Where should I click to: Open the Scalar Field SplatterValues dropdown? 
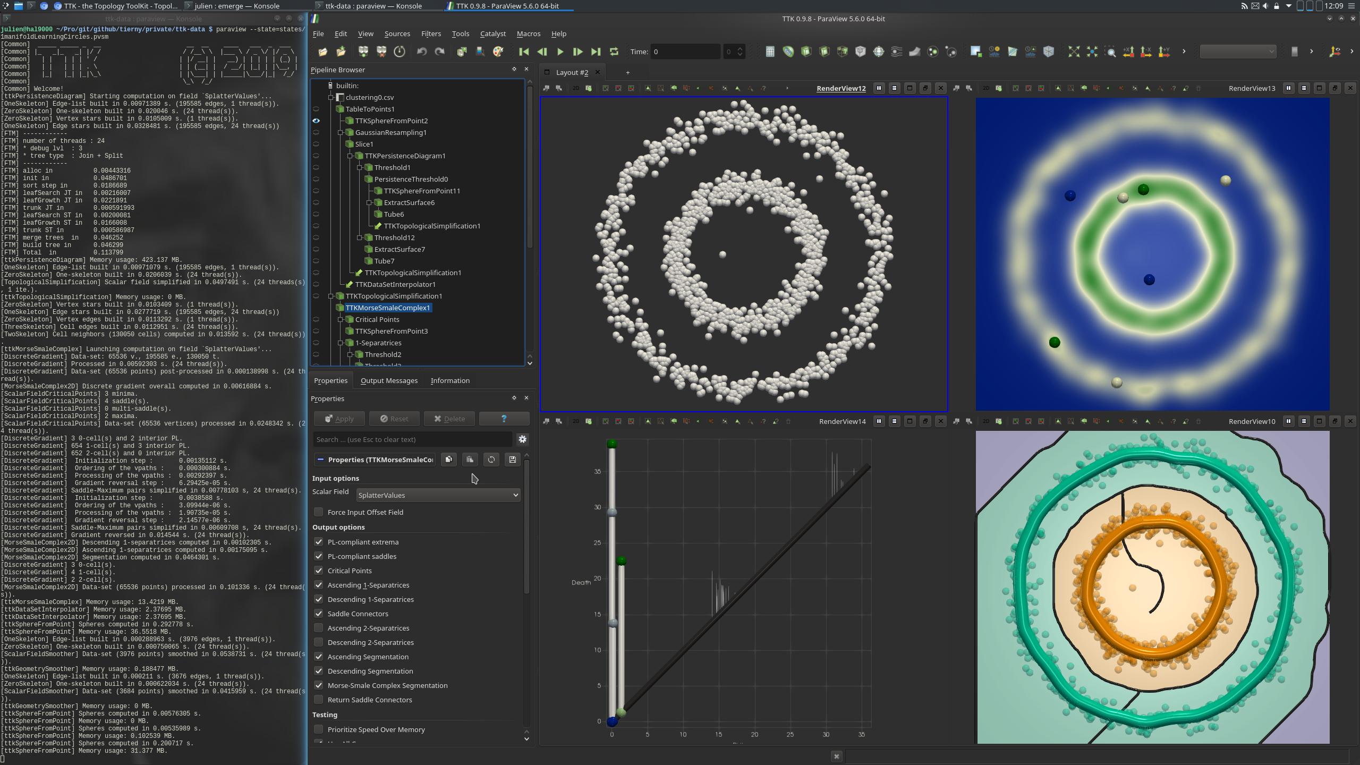coord(438,495)
